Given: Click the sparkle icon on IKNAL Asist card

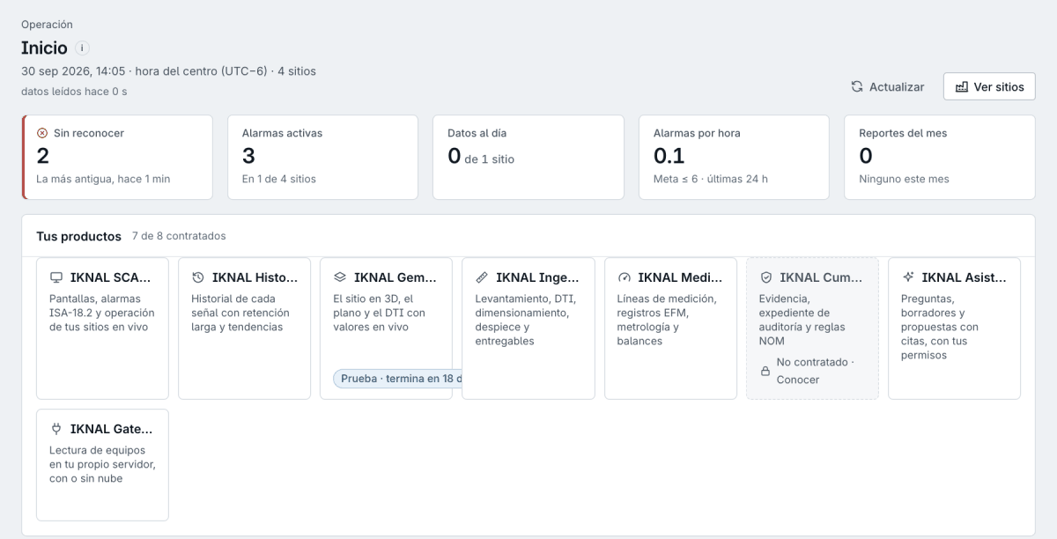Looking at the screenshot, I should point(907,277).
